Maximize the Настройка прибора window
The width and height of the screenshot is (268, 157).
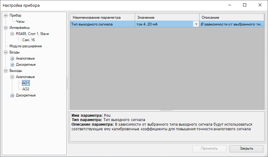click(x=245, y=5)
